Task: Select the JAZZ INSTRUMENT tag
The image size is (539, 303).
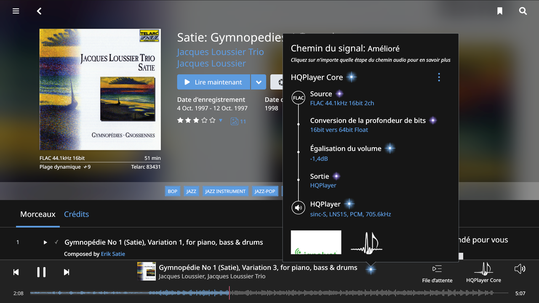Action: pos(225,191)
